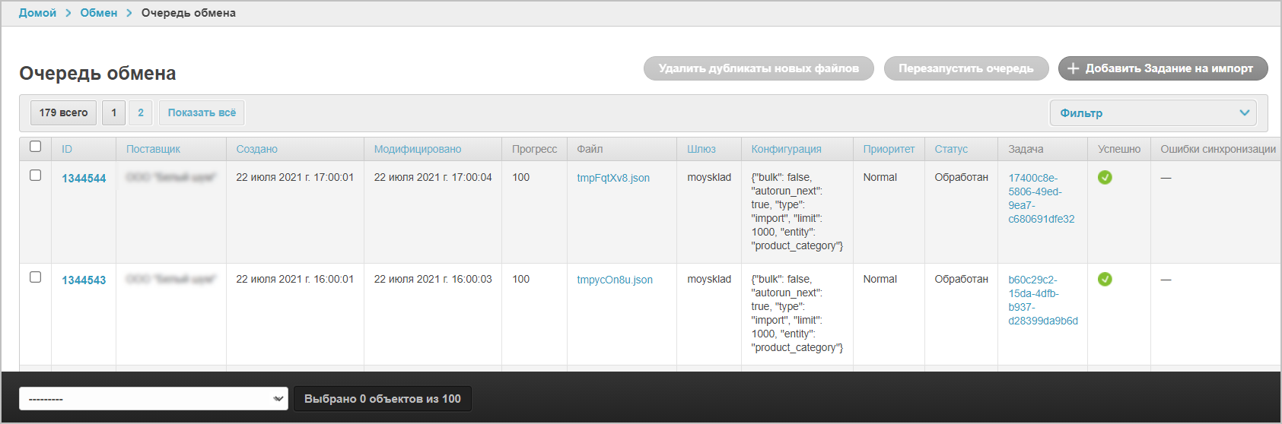Click green success icon for row 1344543

(1105, 279)
